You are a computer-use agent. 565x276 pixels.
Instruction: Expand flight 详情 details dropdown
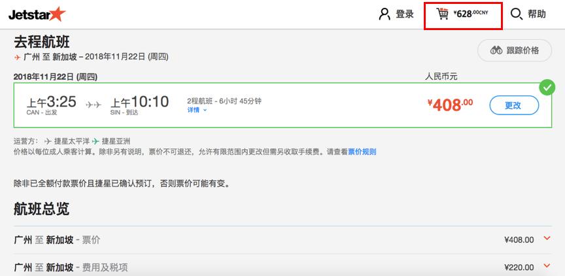tap(197, 111)
